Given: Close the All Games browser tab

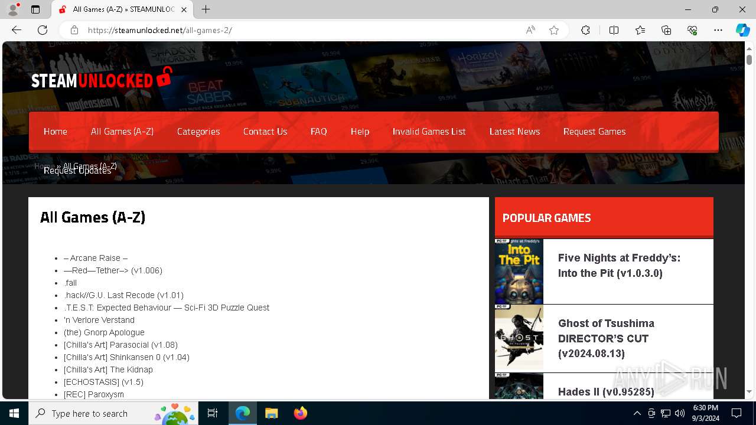Looking at the screenshot, I should 184,9.
